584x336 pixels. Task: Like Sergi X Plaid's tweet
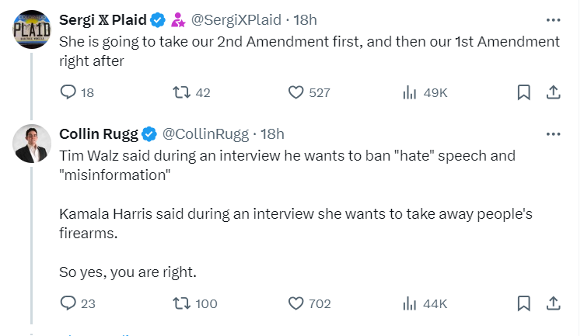pyautogui.click(x=295, y=92)
